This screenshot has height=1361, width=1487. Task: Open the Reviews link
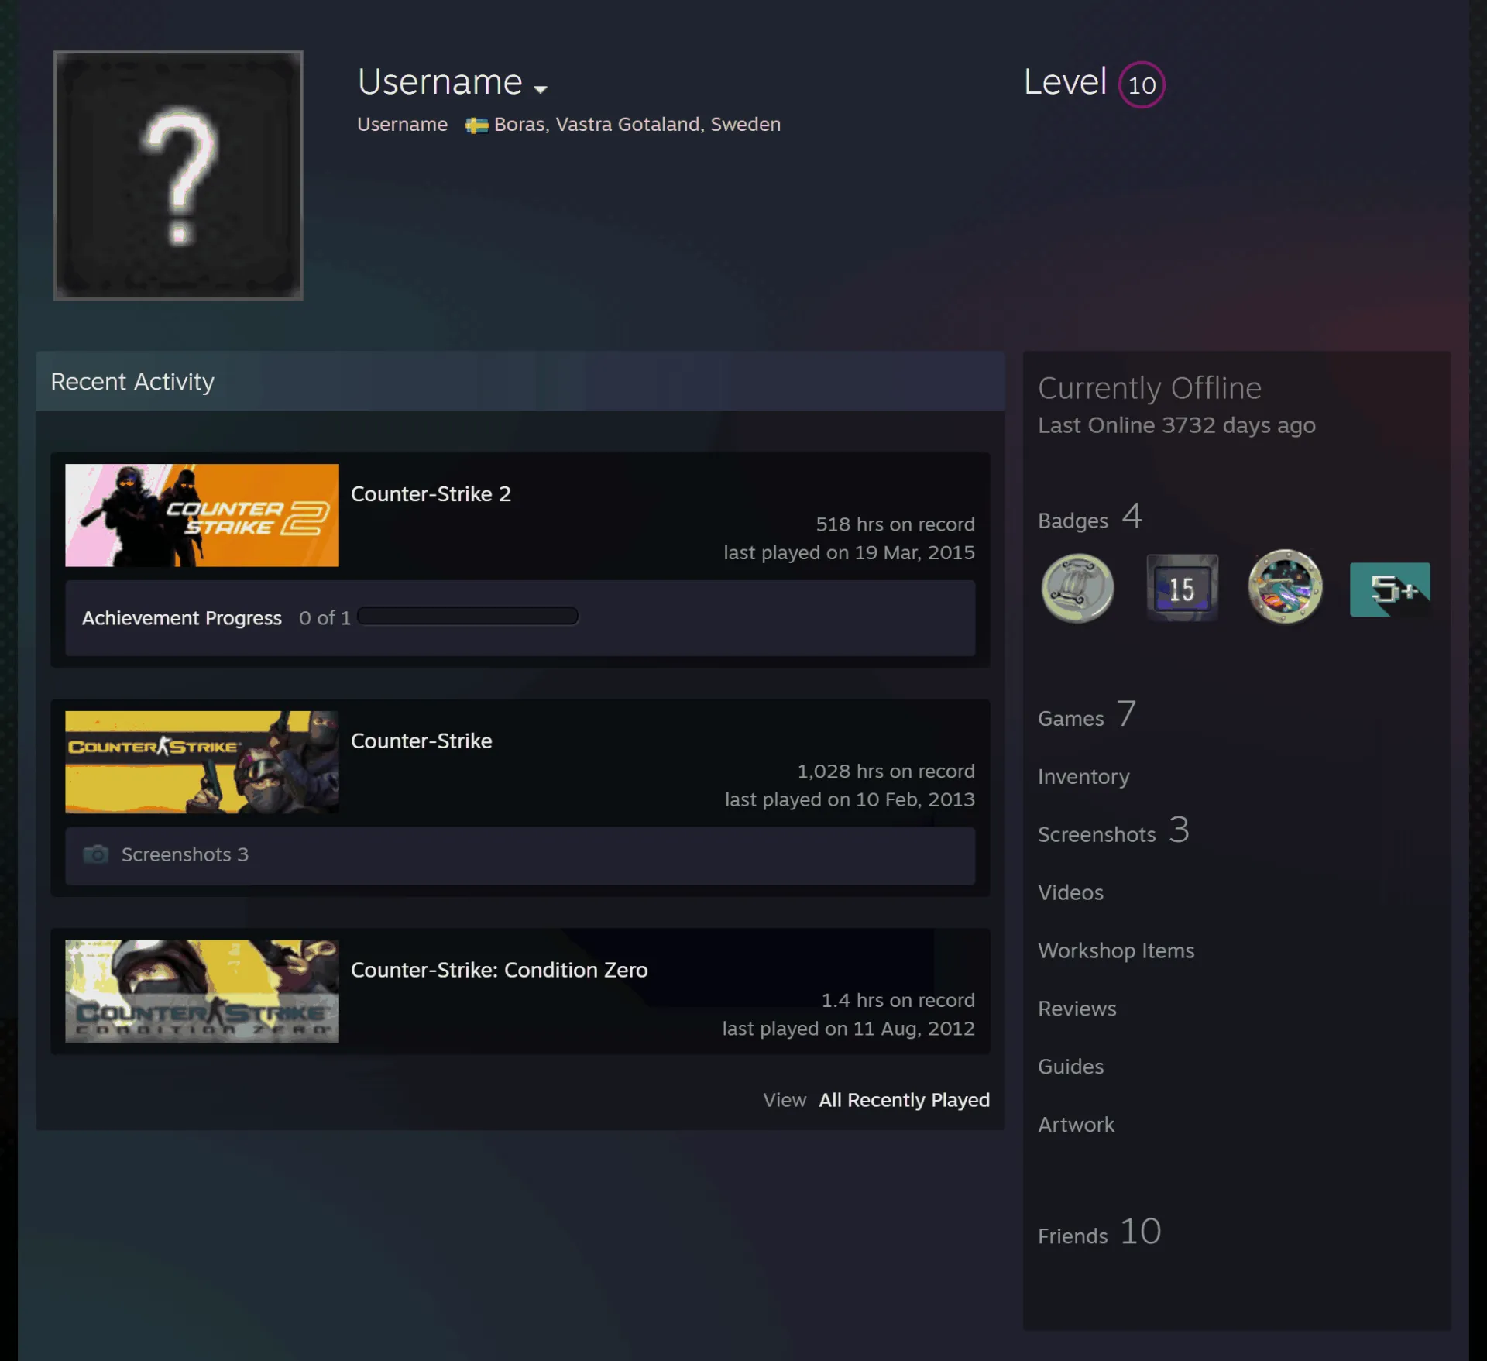tap(1077, 1009)
